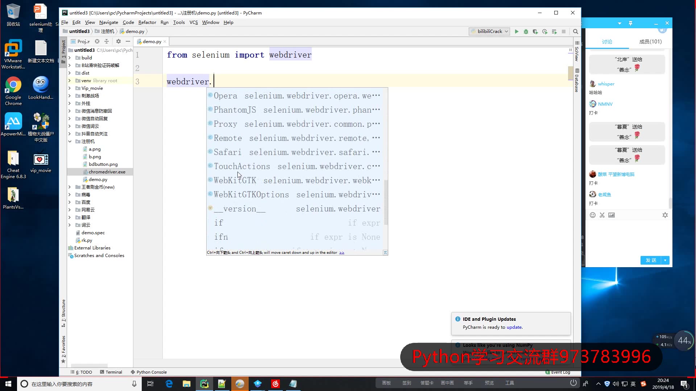
Task: Open Project panel settings gear
Action: click(x=119, y=41)
